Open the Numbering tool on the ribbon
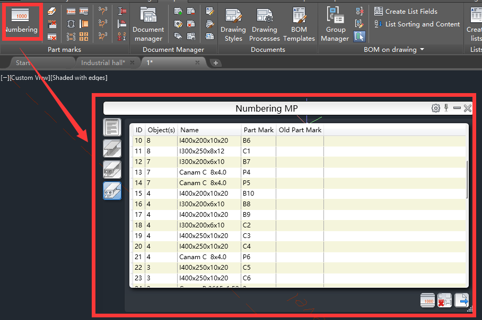482x320 pixels. pyautogui.click(x=21, y=20)
